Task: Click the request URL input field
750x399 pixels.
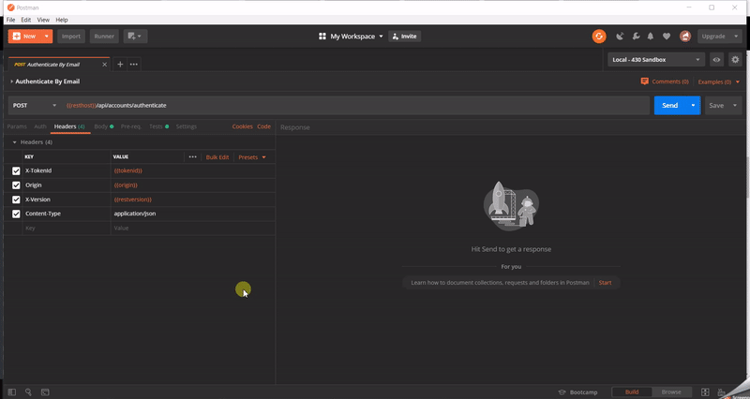Action: (x=356, y=105)
